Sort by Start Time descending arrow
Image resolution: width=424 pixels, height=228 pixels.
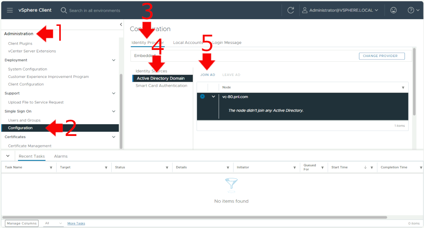[x=365, y=167]
